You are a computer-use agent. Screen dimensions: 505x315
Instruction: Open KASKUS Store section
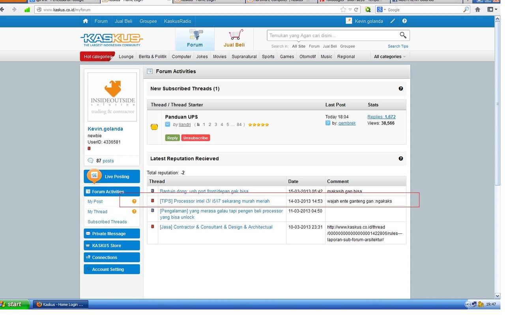click(x=112, y=245)
